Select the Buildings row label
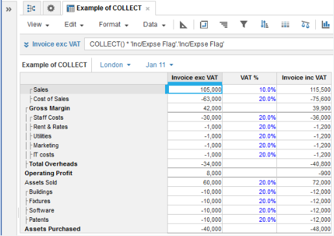Screen dimensions: 334x236 click(41, 192)
